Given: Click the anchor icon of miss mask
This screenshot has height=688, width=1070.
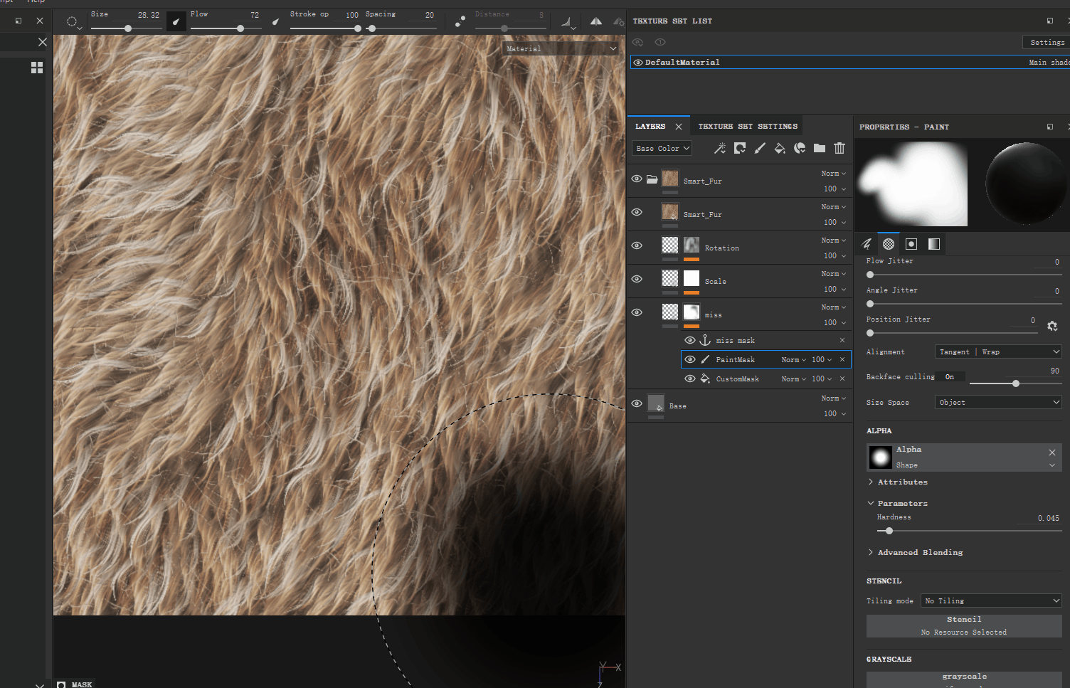Looking at the screenshot, I should [x=705, y=340].
